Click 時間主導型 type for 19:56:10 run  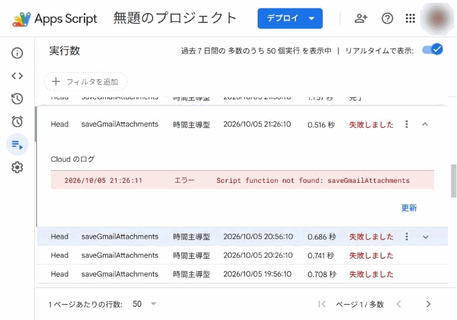click(x=191, y=274)
